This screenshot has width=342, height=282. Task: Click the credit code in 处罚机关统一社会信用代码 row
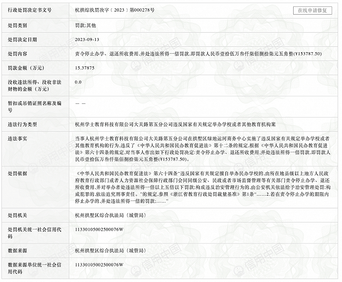pos(99,229)
